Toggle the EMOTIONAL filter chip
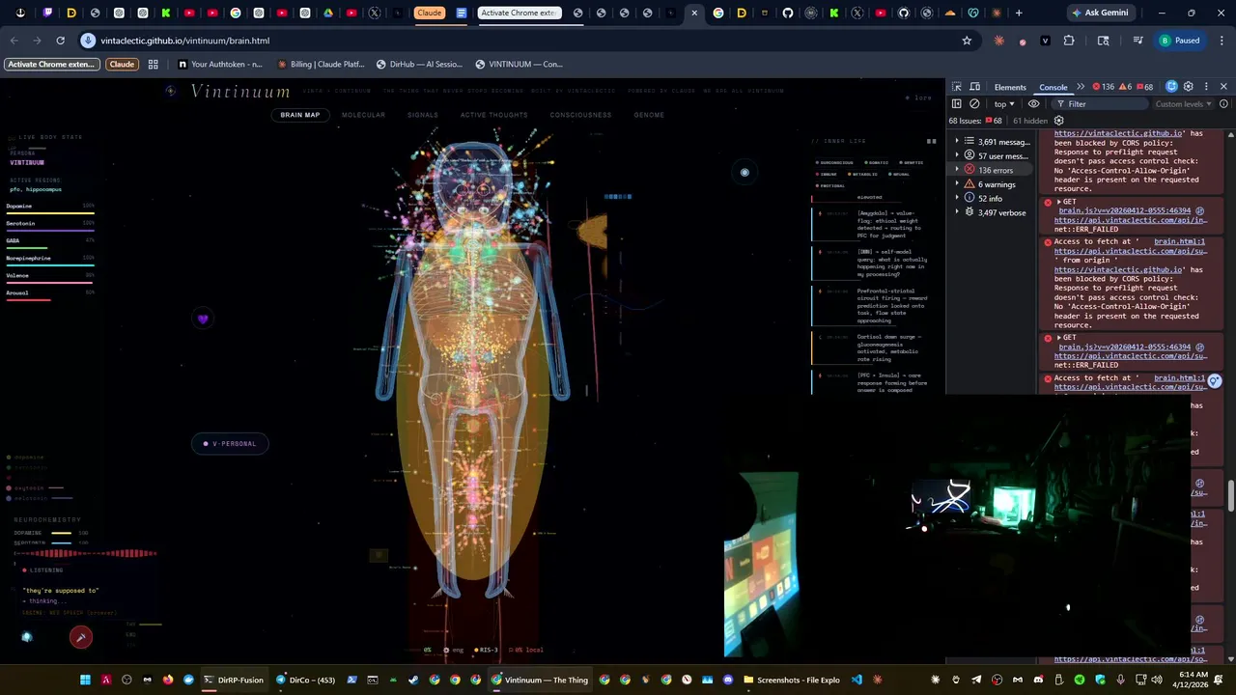Image resolution: width=1236 pixels, height=695 pixels. 832,185
